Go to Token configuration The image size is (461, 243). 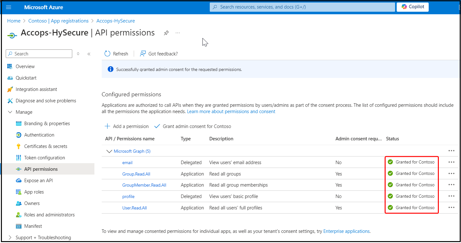coord(44,158)
